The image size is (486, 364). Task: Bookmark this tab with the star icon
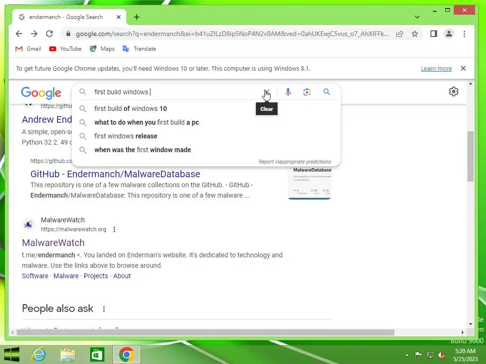[415, 34]
